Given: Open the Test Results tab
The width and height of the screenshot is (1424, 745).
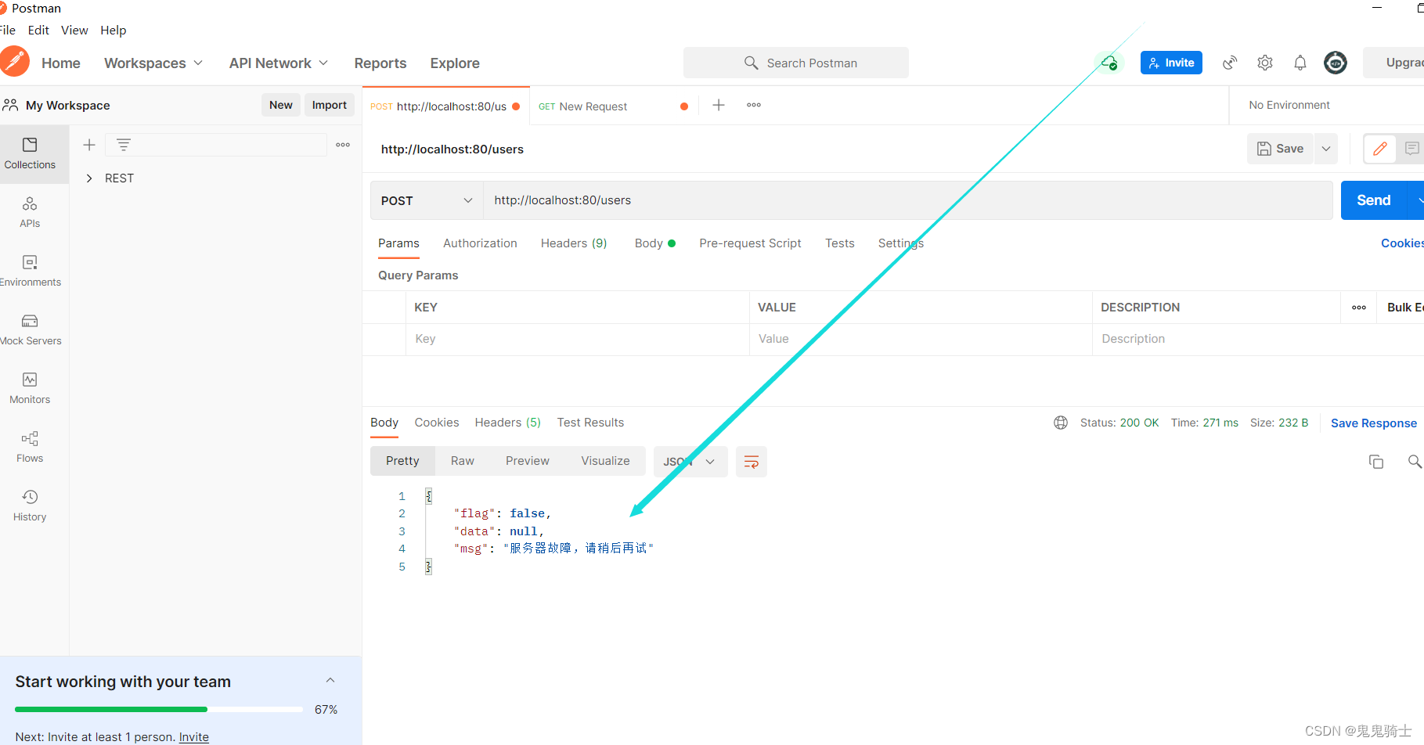Looking at the screenshot, I should [590, 423].
